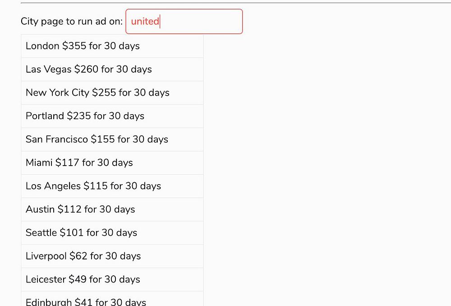451x306 pixels.
Task: Pick the $101 for 30 days entry
Action: pyautogui.click(x=112, y=233)
